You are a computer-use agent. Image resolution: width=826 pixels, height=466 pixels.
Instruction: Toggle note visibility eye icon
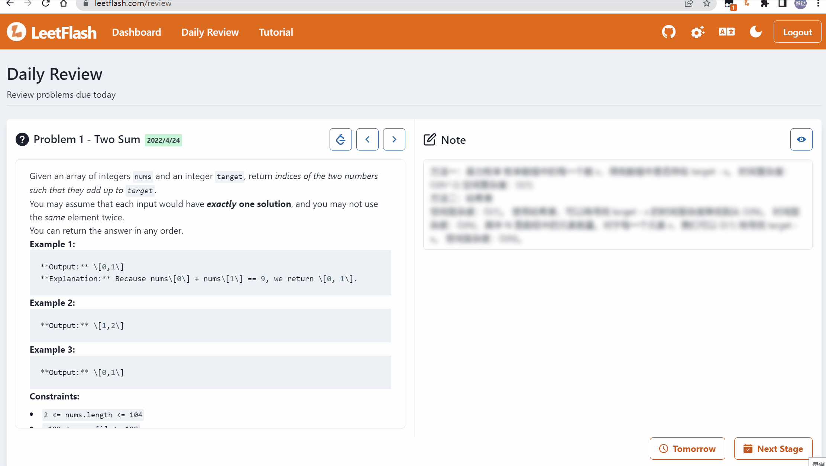tap(801, 139)
